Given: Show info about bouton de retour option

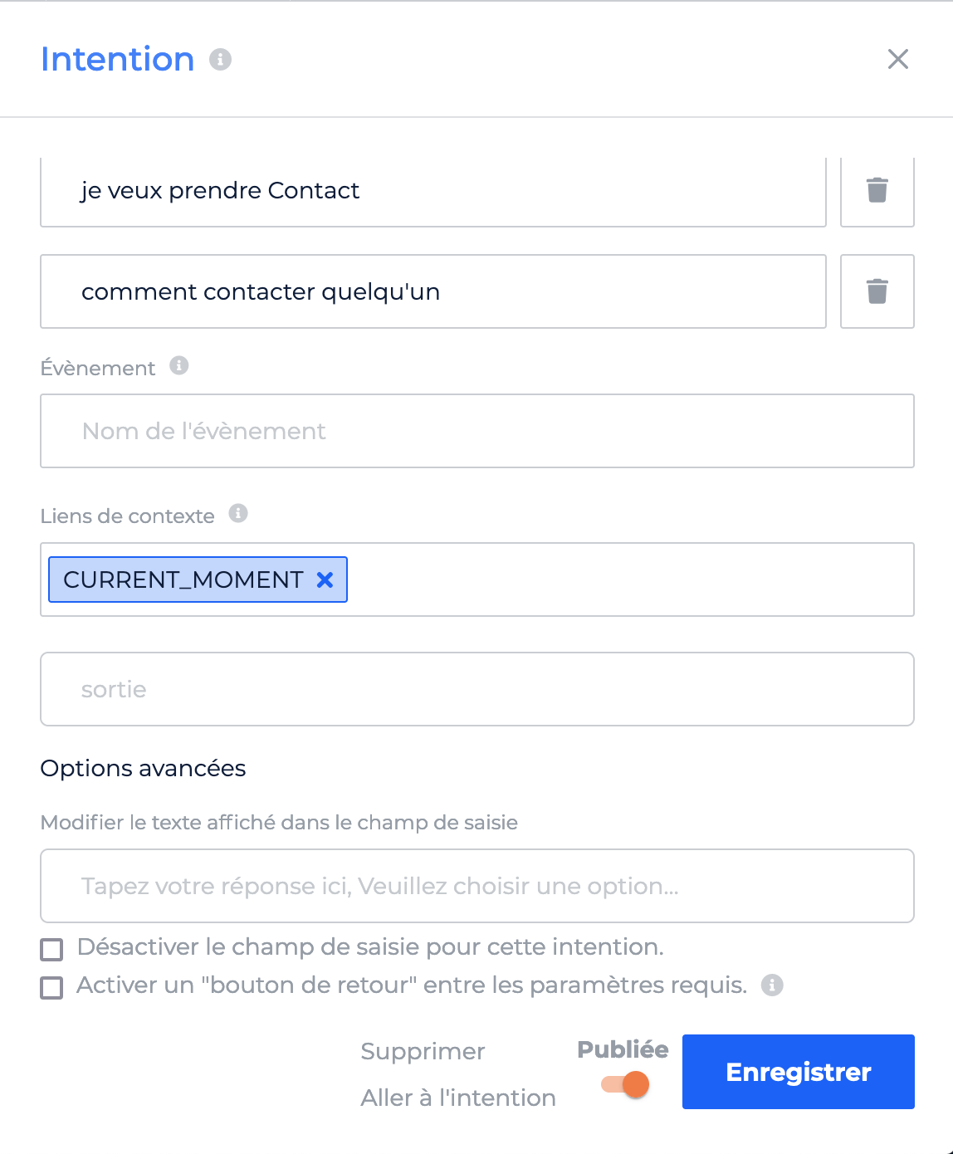Looking at the screenshot, I should [x=773, y=985].
